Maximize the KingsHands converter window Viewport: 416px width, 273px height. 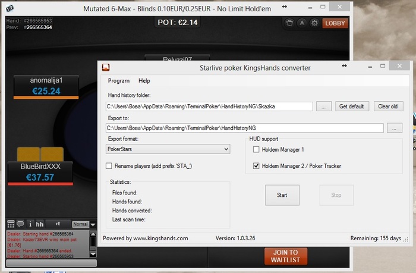click(x=383, y=66)
